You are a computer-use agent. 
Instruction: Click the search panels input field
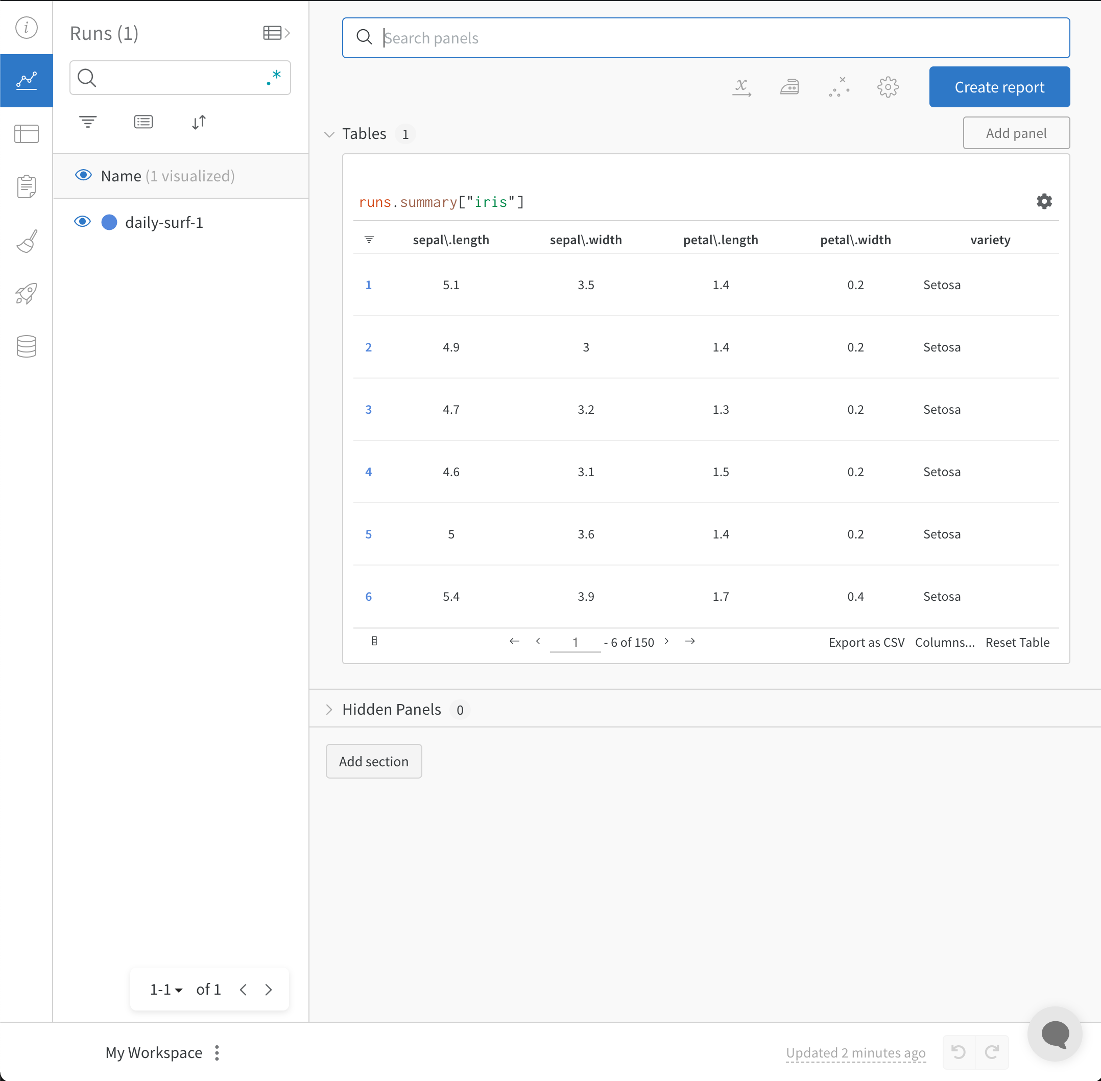point(705,38)
